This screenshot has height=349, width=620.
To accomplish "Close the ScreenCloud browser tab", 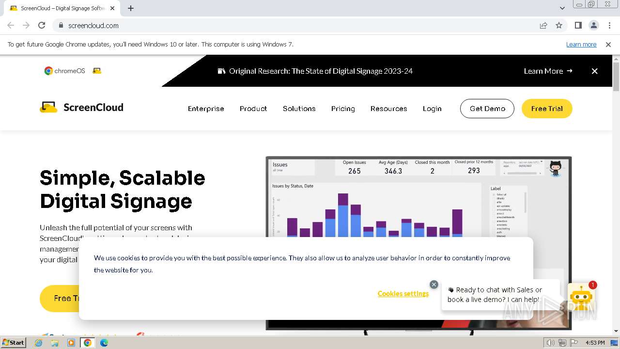I will (112, 8).
